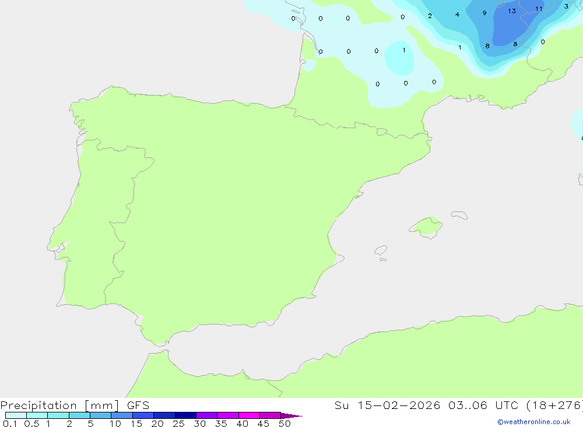The width and height of the screenshot is (583, 427).
Task: Click the '0.1' legend scale label
Action: pyautogui.click(x=10, y=424)
